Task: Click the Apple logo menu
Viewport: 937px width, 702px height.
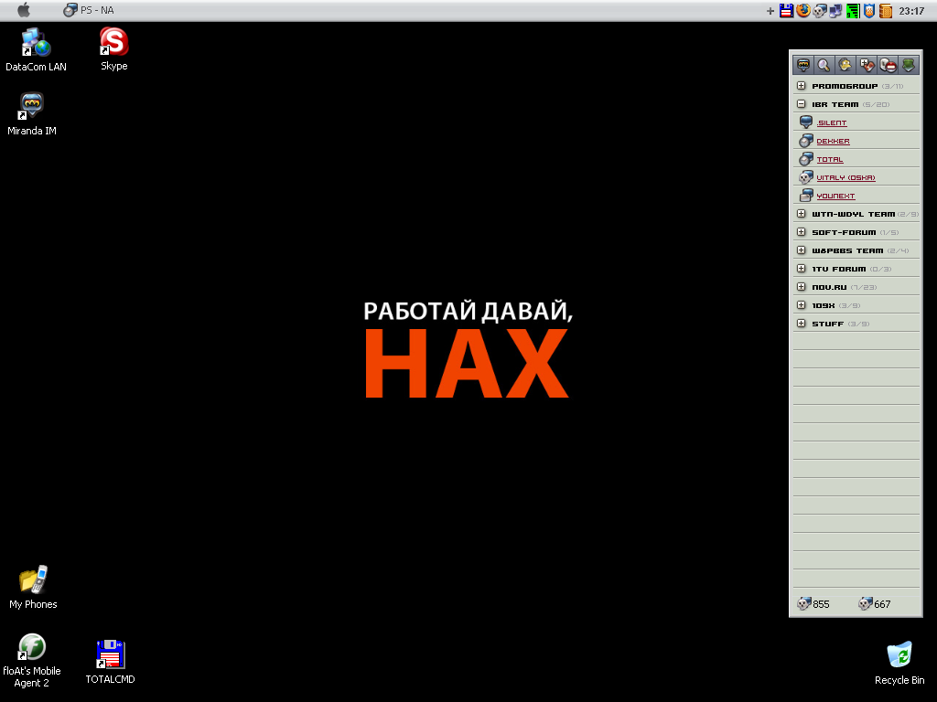Action: coord(24,10)
